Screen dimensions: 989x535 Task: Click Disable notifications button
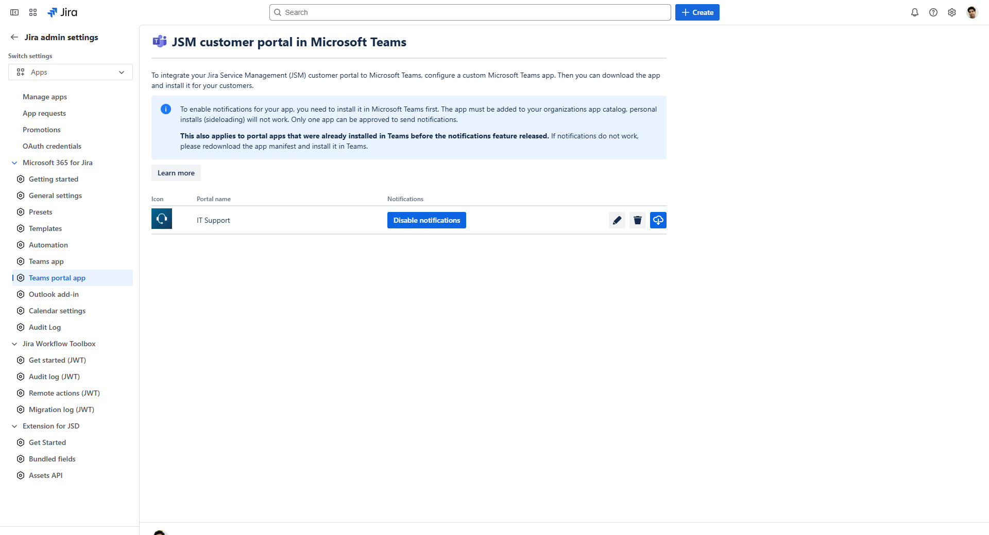[x=427, y=220]
